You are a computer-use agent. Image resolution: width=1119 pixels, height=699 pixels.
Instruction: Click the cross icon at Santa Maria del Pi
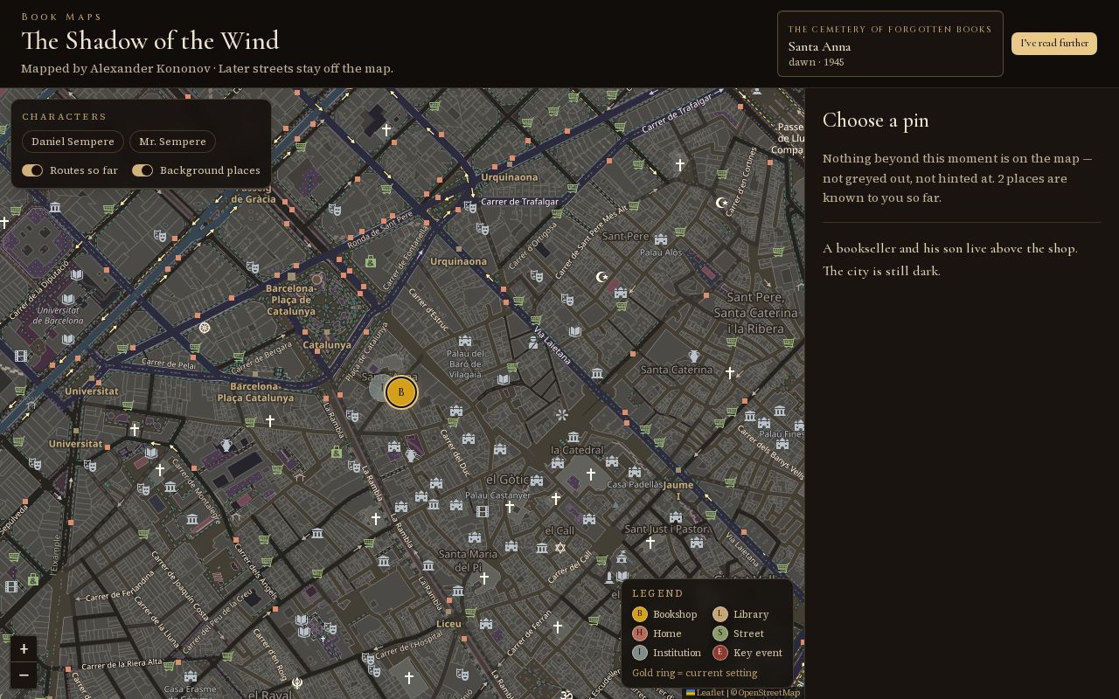(x=483, y=578)
